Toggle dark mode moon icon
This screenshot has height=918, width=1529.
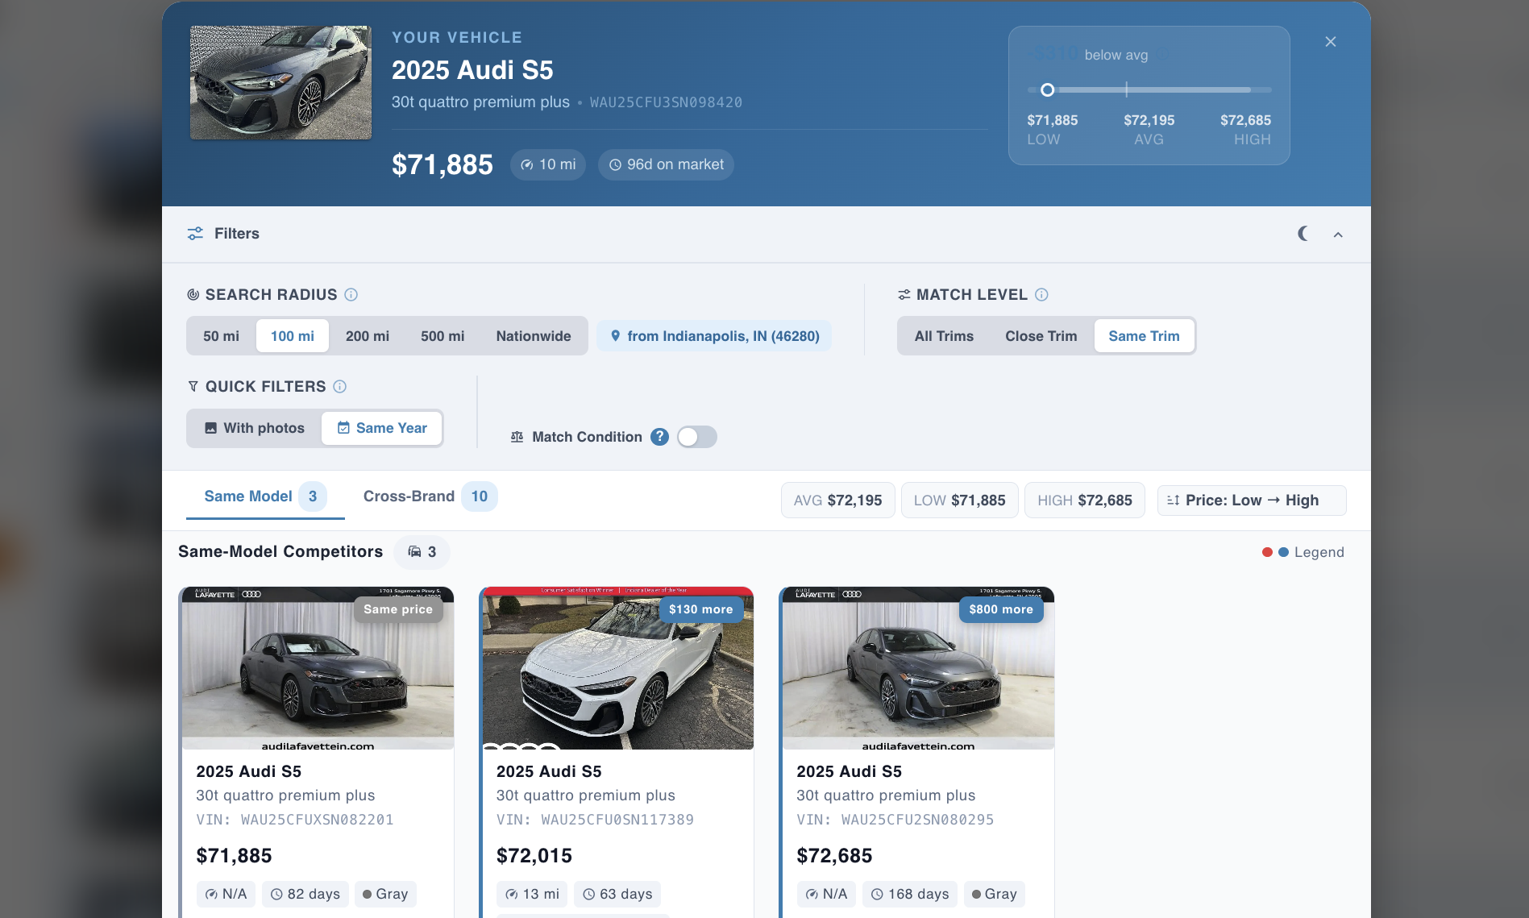pyautogui.click(x=1303, y=234)
